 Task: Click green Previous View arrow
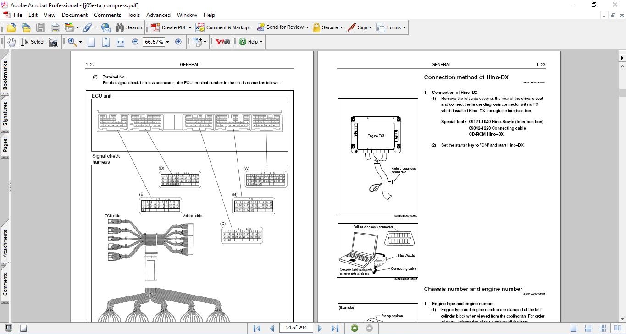pyautogui.click(x=354, y=328)
